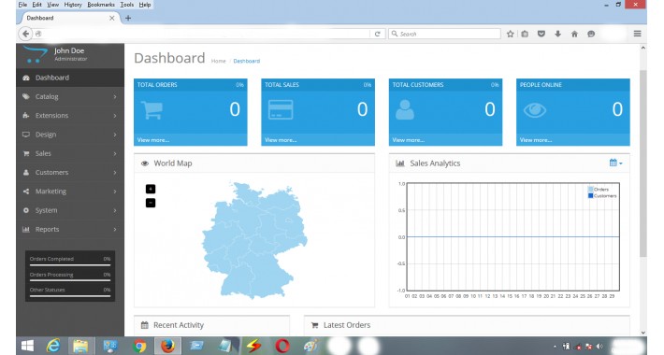Click the System gear icon
This screenshot has width=664, height=355.
[x=26, y=210]
